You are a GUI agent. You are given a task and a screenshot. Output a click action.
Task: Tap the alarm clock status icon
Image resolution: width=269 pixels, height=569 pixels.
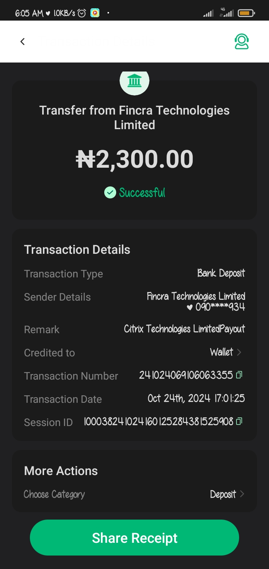click(x=82, y=13)
